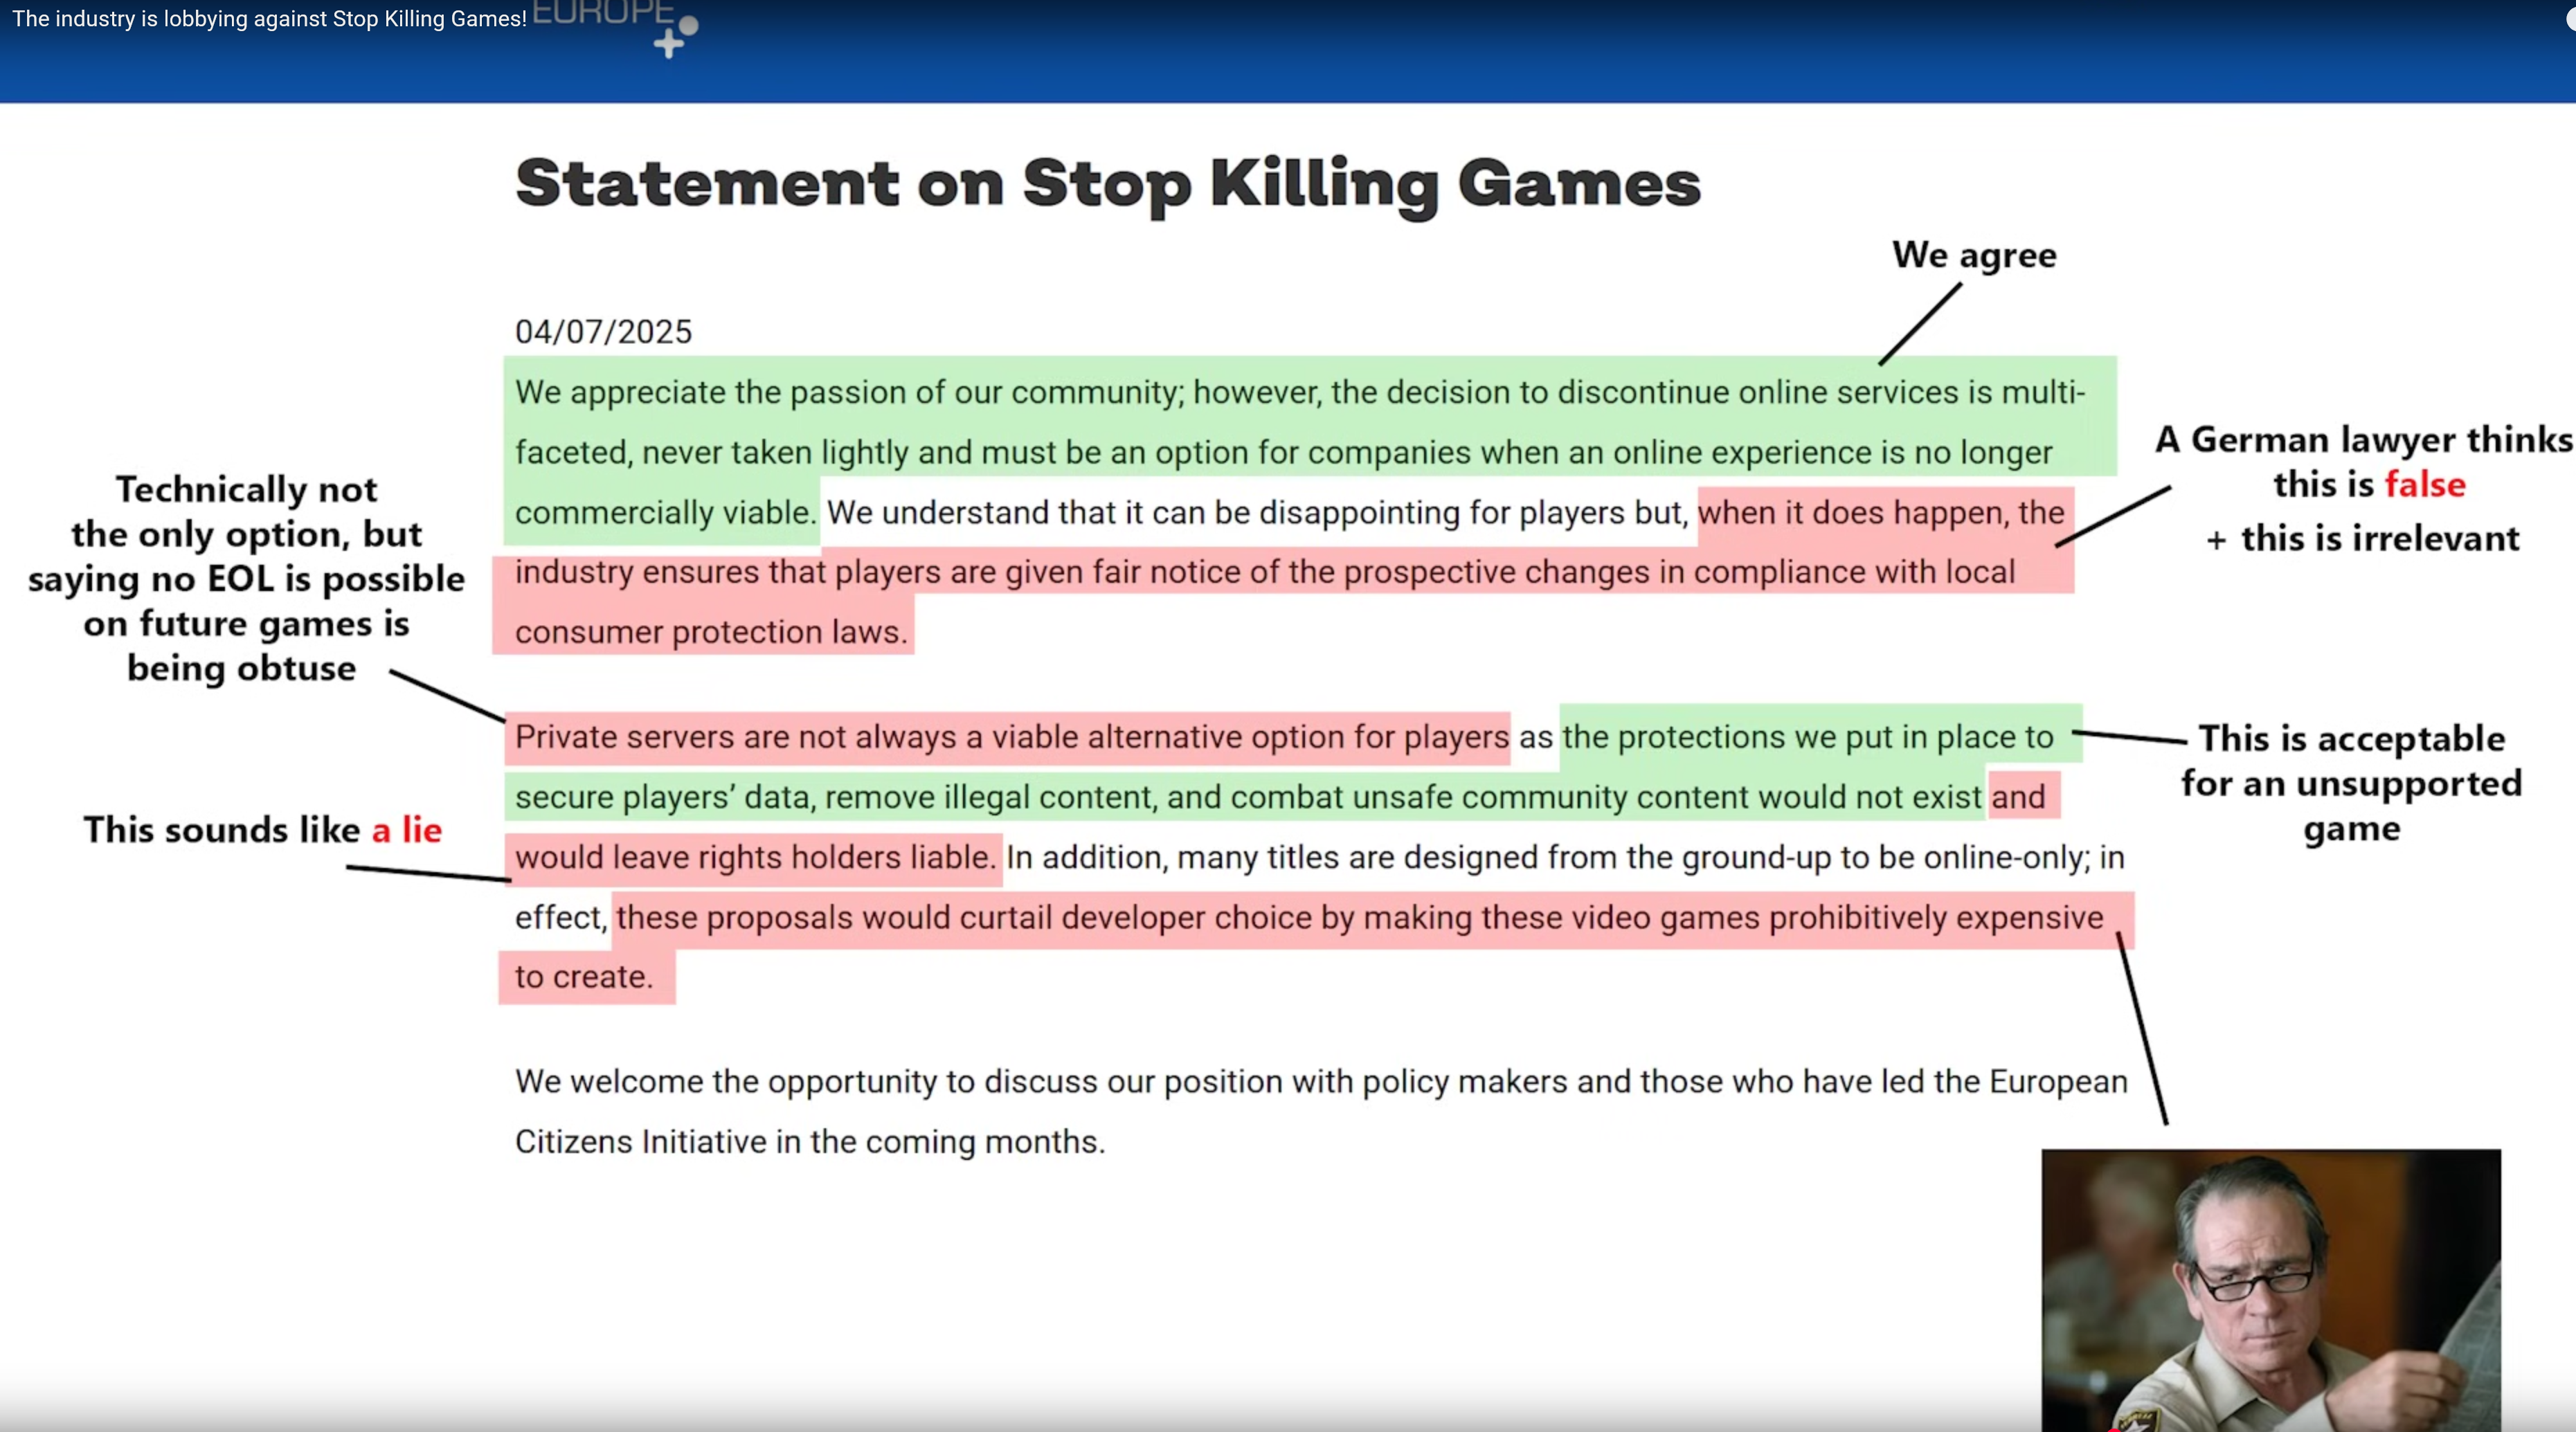
Task: Select the date 04/07/2025
Action: coord(603,332)
